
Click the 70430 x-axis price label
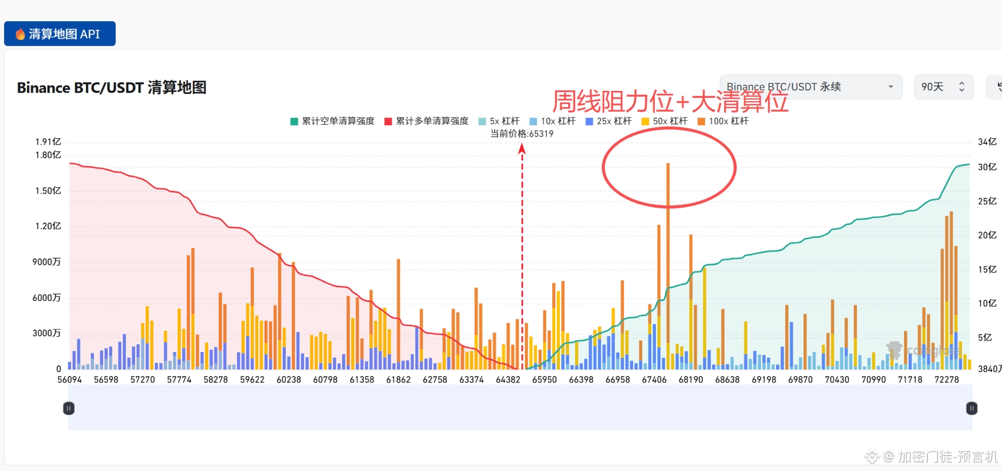pos(837,379)
